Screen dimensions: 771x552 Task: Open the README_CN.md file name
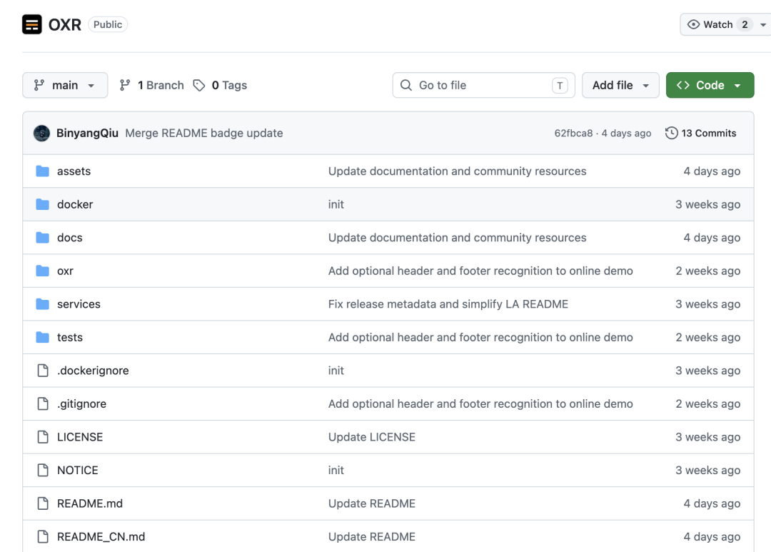click(101, 536)
